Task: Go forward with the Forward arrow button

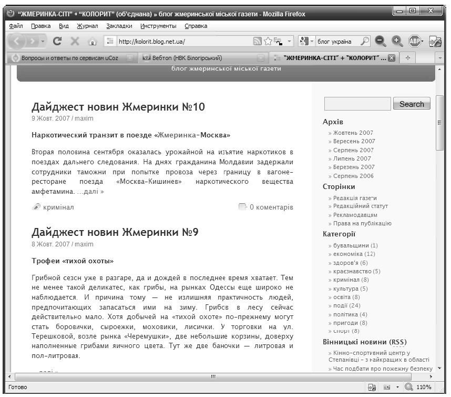Action: pyautogui.click(x=32, y=42)
